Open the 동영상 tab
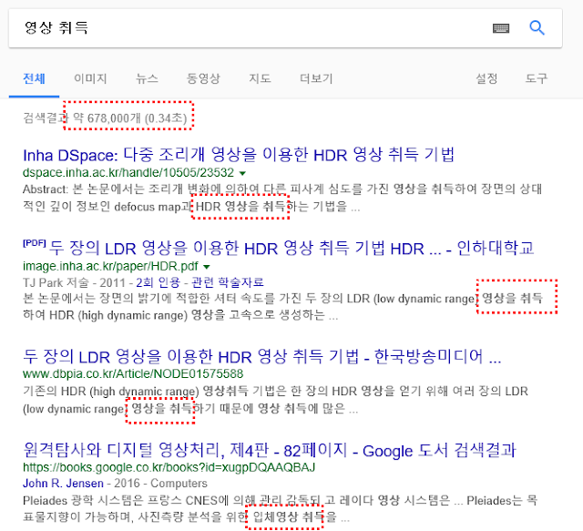The image size is (583, 531). tap(203, 78)
